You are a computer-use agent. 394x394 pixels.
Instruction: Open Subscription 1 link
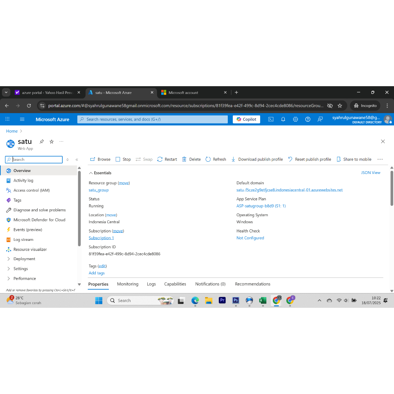click(101, 238)
